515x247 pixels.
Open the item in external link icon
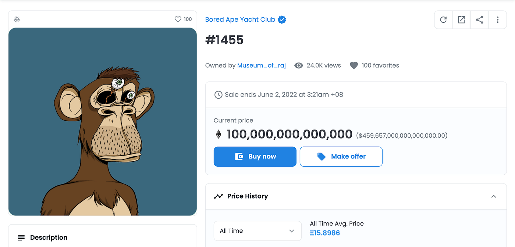tap(461, 20)
